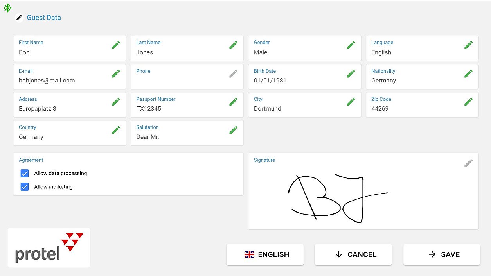Click the green pencil next to Gender
The width and height of the screenshot is (491, 276).
(351, 45)
